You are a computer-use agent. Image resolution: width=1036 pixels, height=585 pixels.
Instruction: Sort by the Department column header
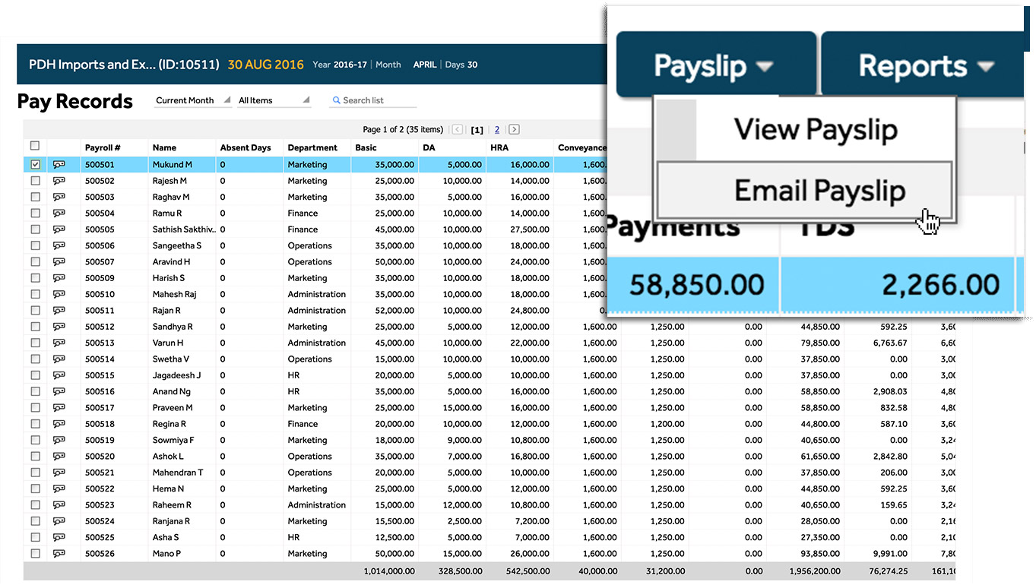(x=312, y=147)
